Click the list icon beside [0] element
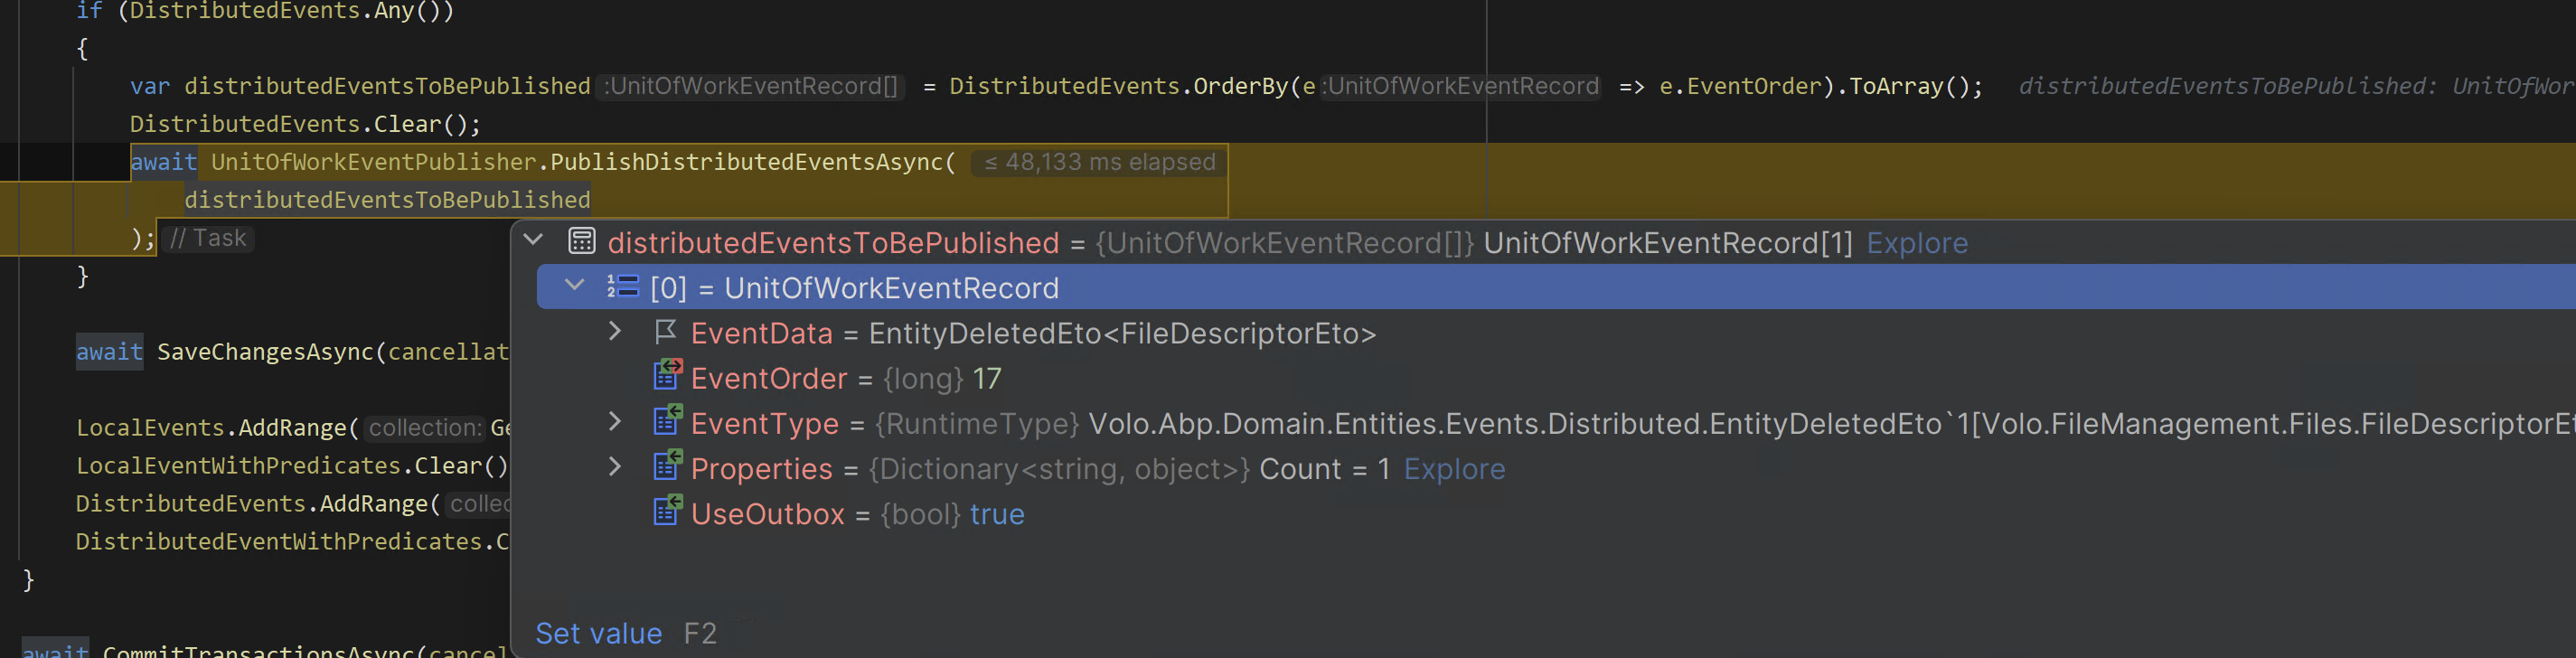Screen dimensions: 2576x658 pos(622,287)
